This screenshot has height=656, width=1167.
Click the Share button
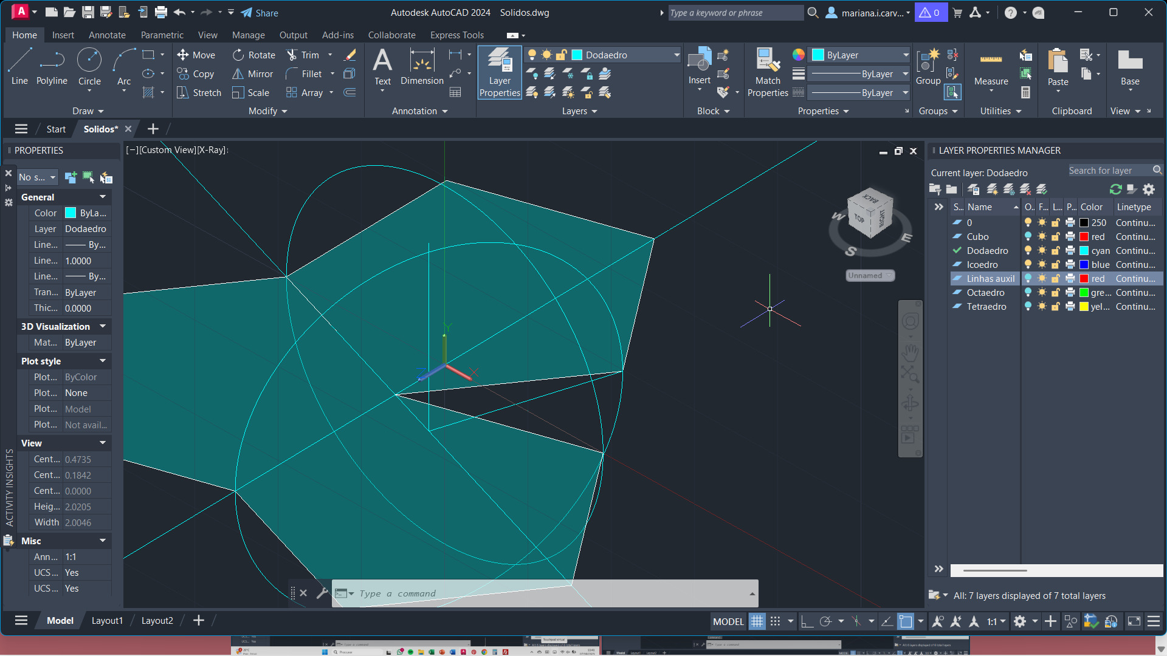(260, 13)
